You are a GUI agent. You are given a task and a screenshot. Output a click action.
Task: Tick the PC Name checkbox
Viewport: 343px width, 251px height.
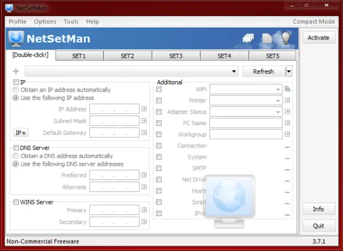(159, 123)
